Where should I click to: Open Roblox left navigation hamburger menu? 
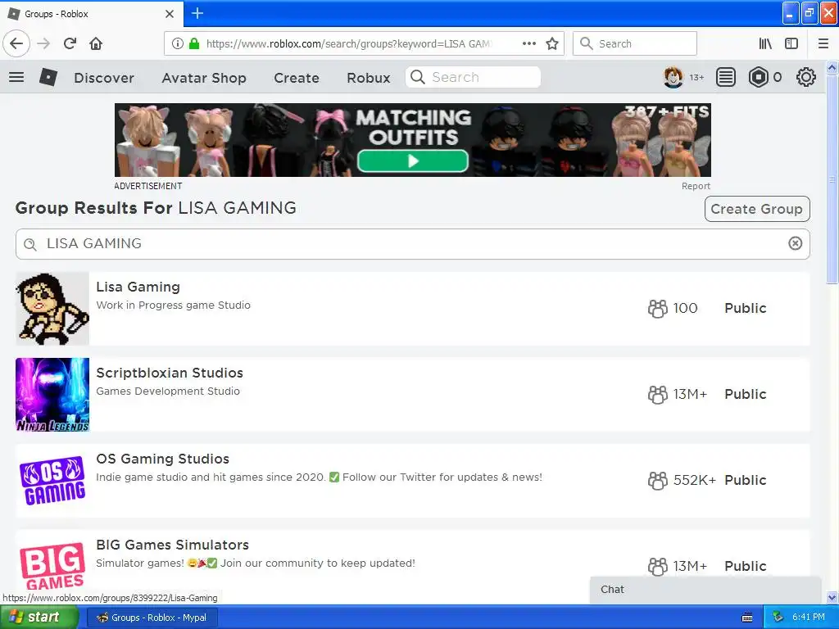[16, 77]
